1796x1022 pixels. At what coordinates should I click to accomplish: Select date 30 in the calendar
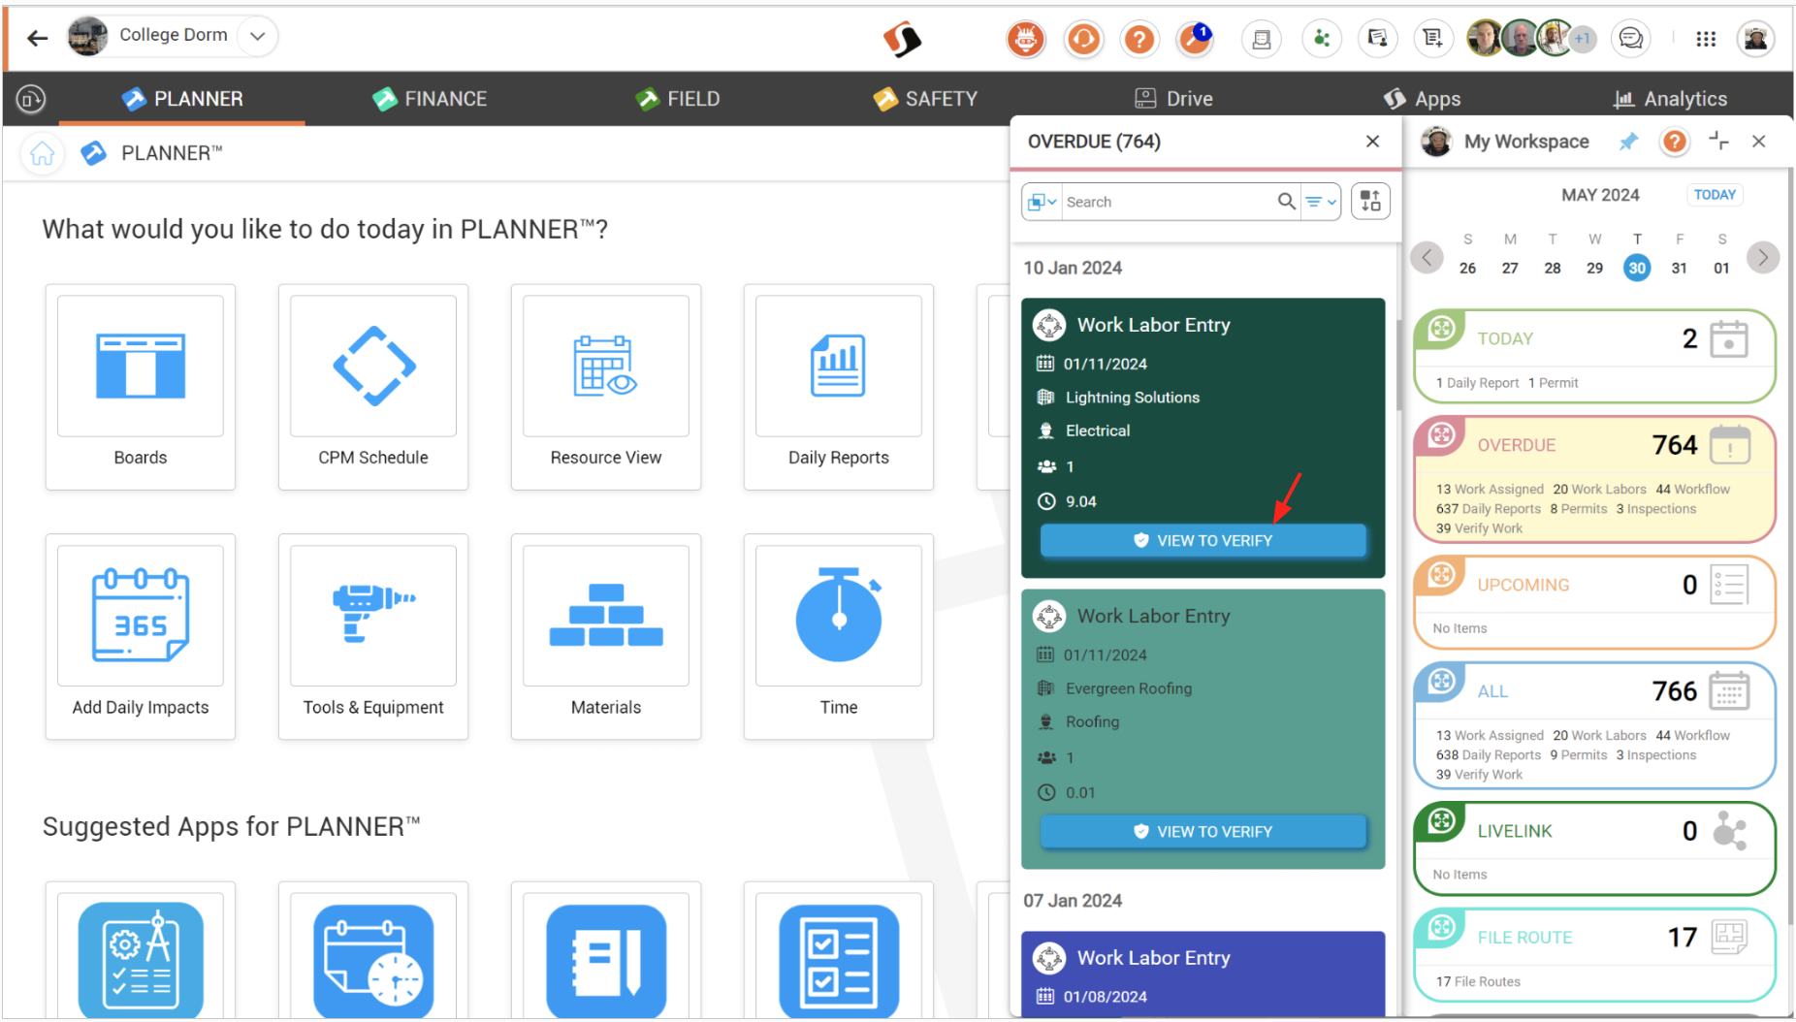(x=1637, y=269)
